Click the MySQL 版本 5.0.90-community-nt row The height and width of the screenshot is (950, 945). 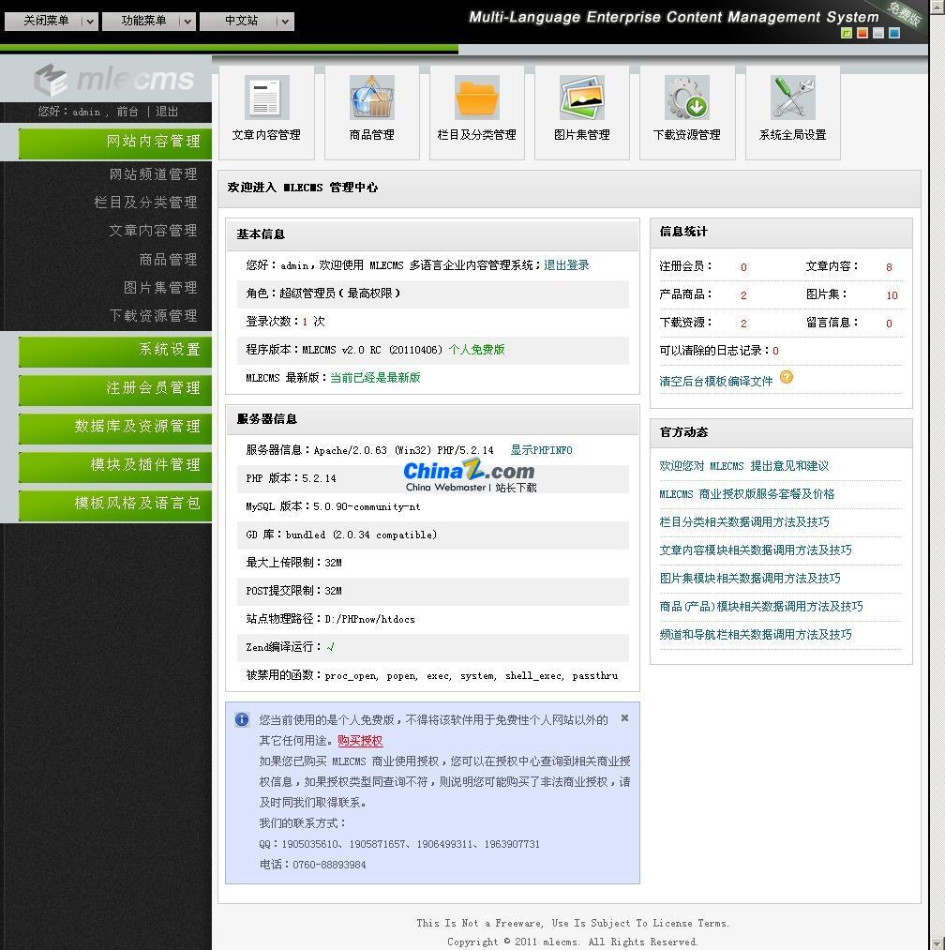pos(432,506)
